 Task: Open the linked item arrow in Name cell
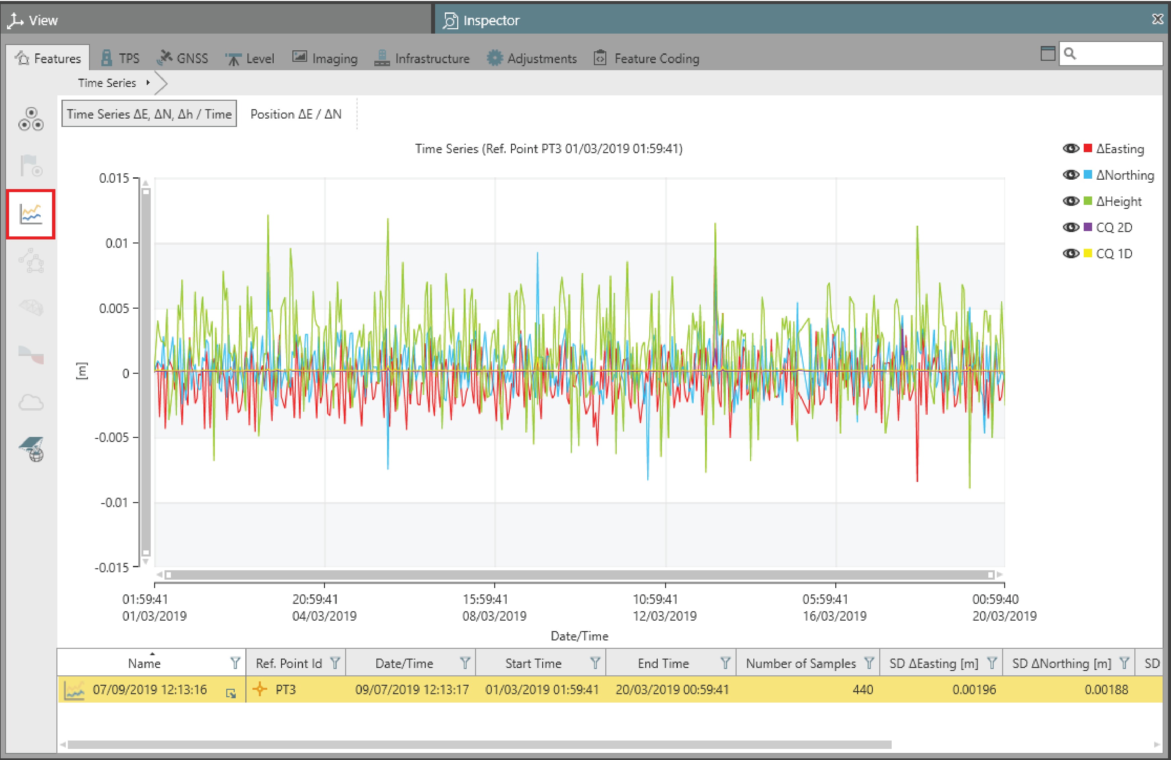[231, 693]
